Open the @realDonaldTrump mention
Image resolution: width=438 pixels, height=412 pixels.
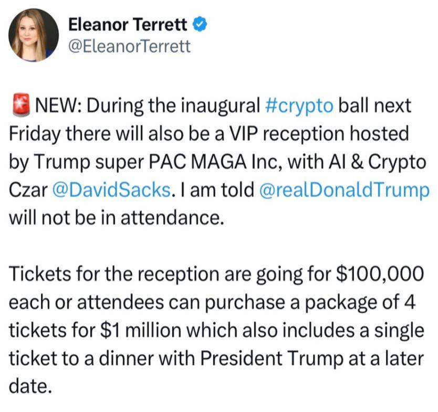(344, 189)
